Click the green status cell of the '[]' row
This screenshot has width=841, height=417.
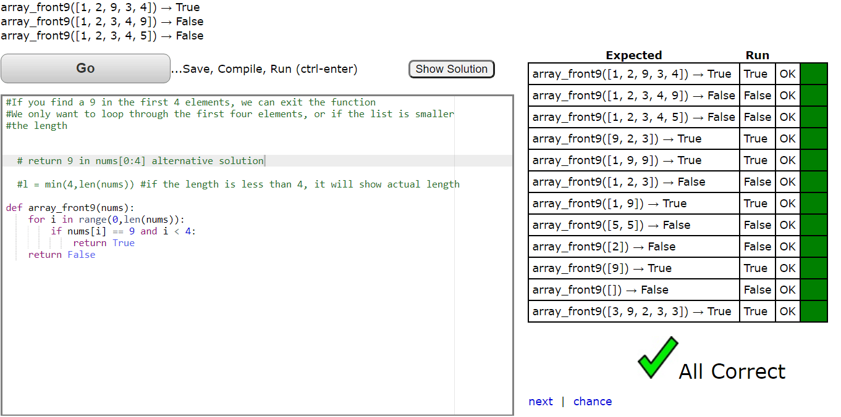pos(813,290)
